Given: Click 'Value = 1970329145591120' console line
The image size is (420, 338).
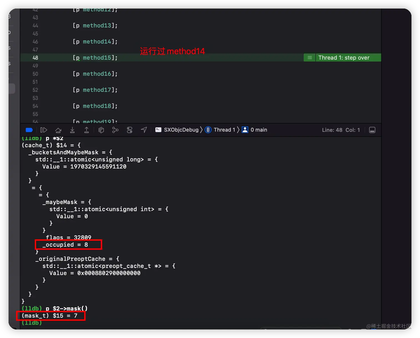Looking at the screenshot, I should coord(84,166).
